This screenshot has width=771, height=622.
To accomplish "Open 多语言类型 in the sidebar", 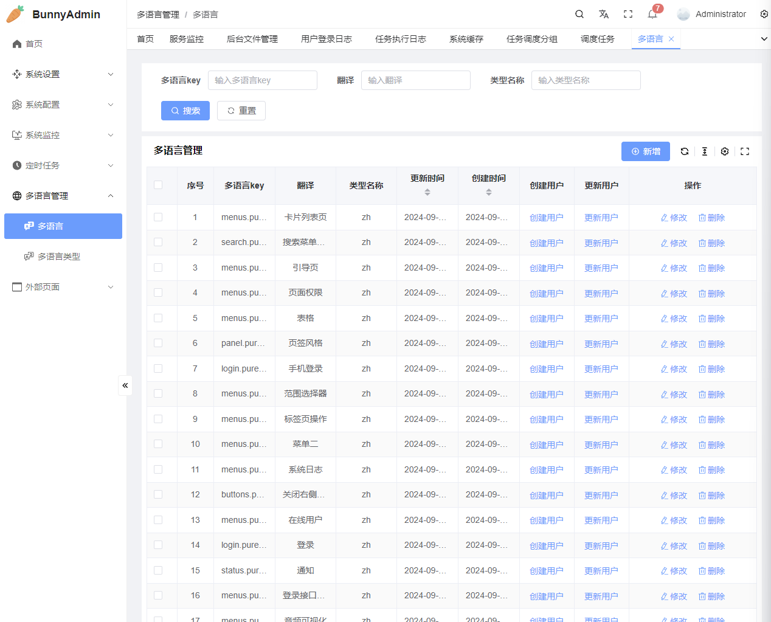I will pyautogui.click(x=63, y=257).
